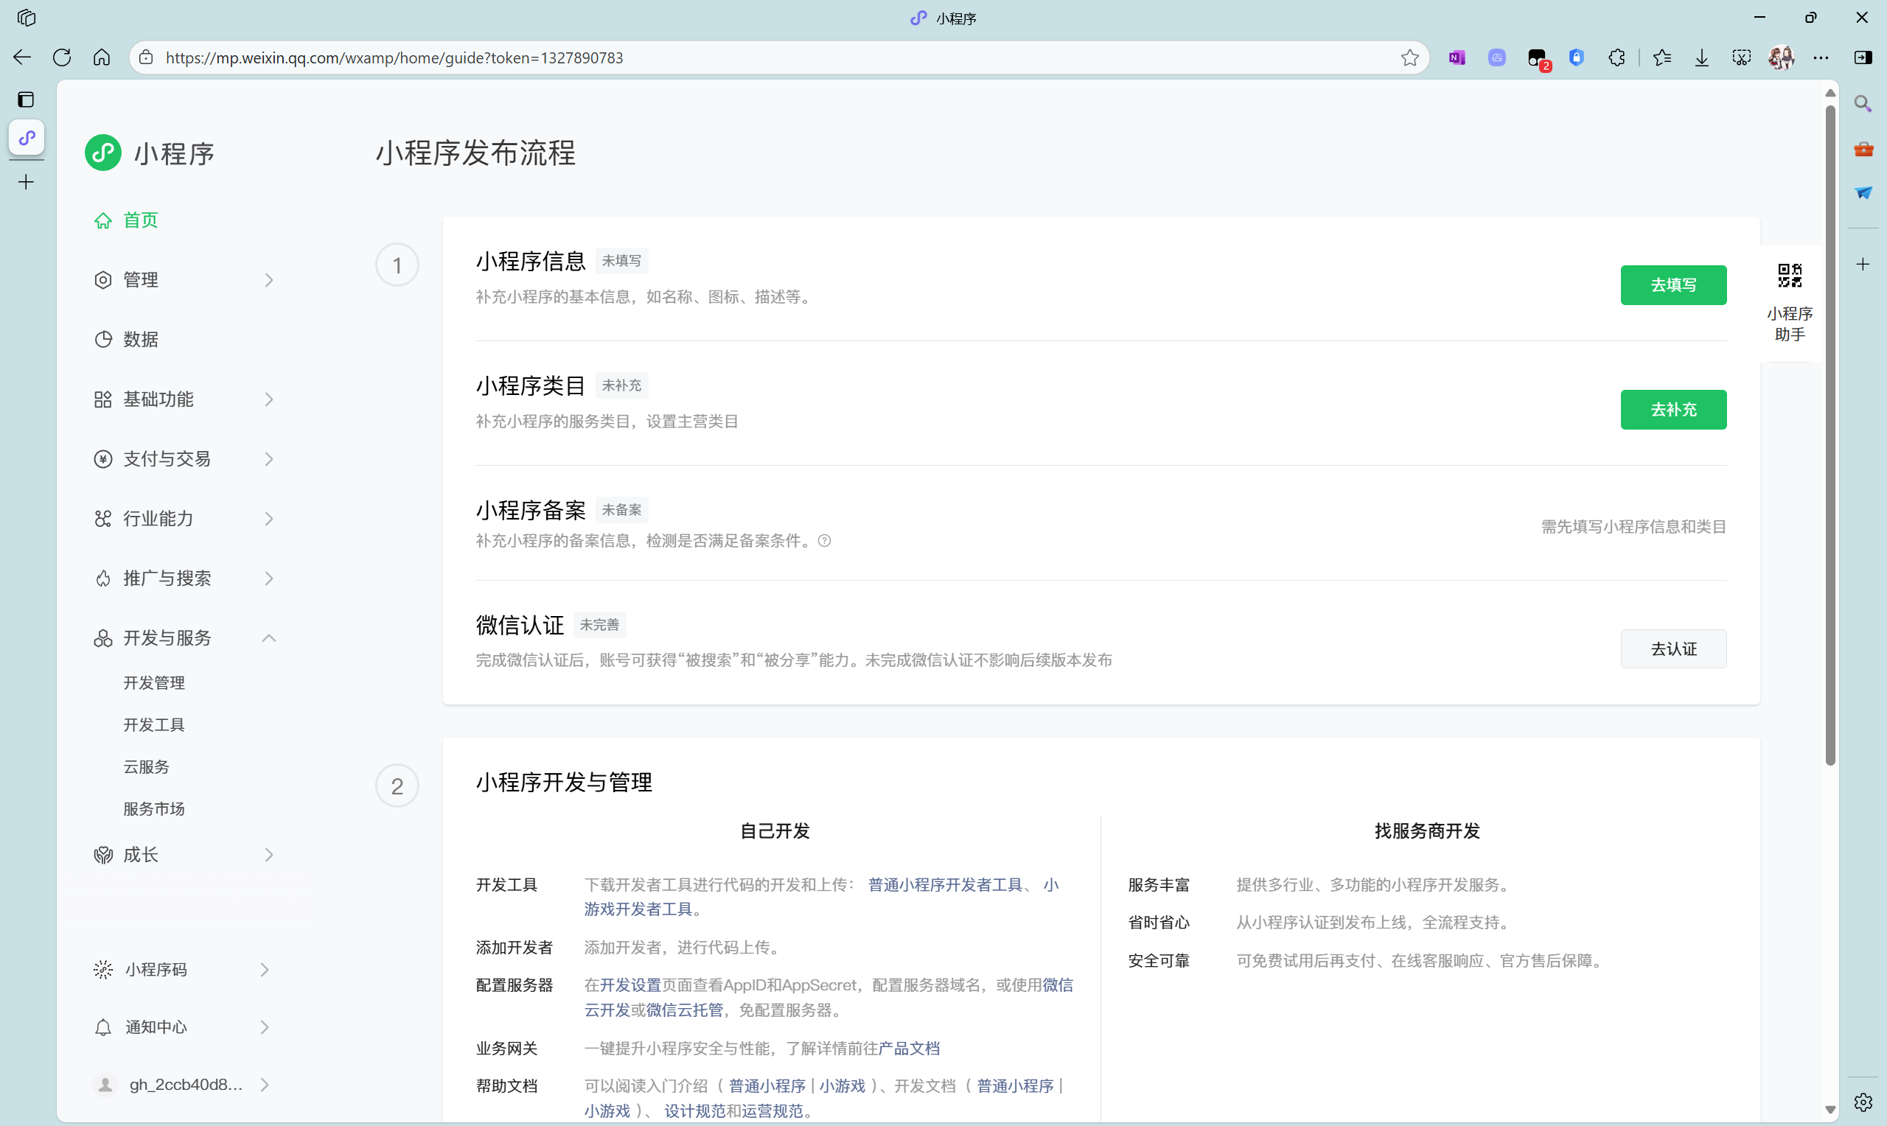Screen dimensions: 1887x1126
Task: Expand the 通知中心 menu
Action: 182,1027
